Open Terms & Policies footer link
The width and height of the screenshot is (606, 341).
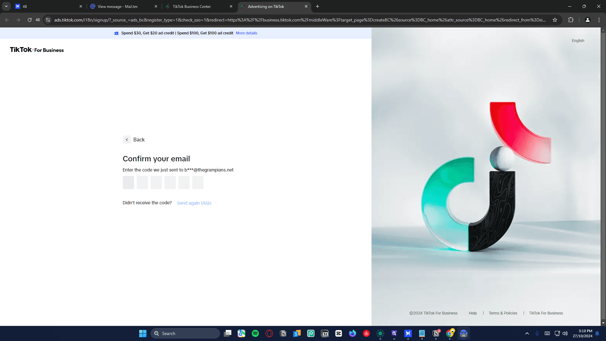tap(503, 313)
